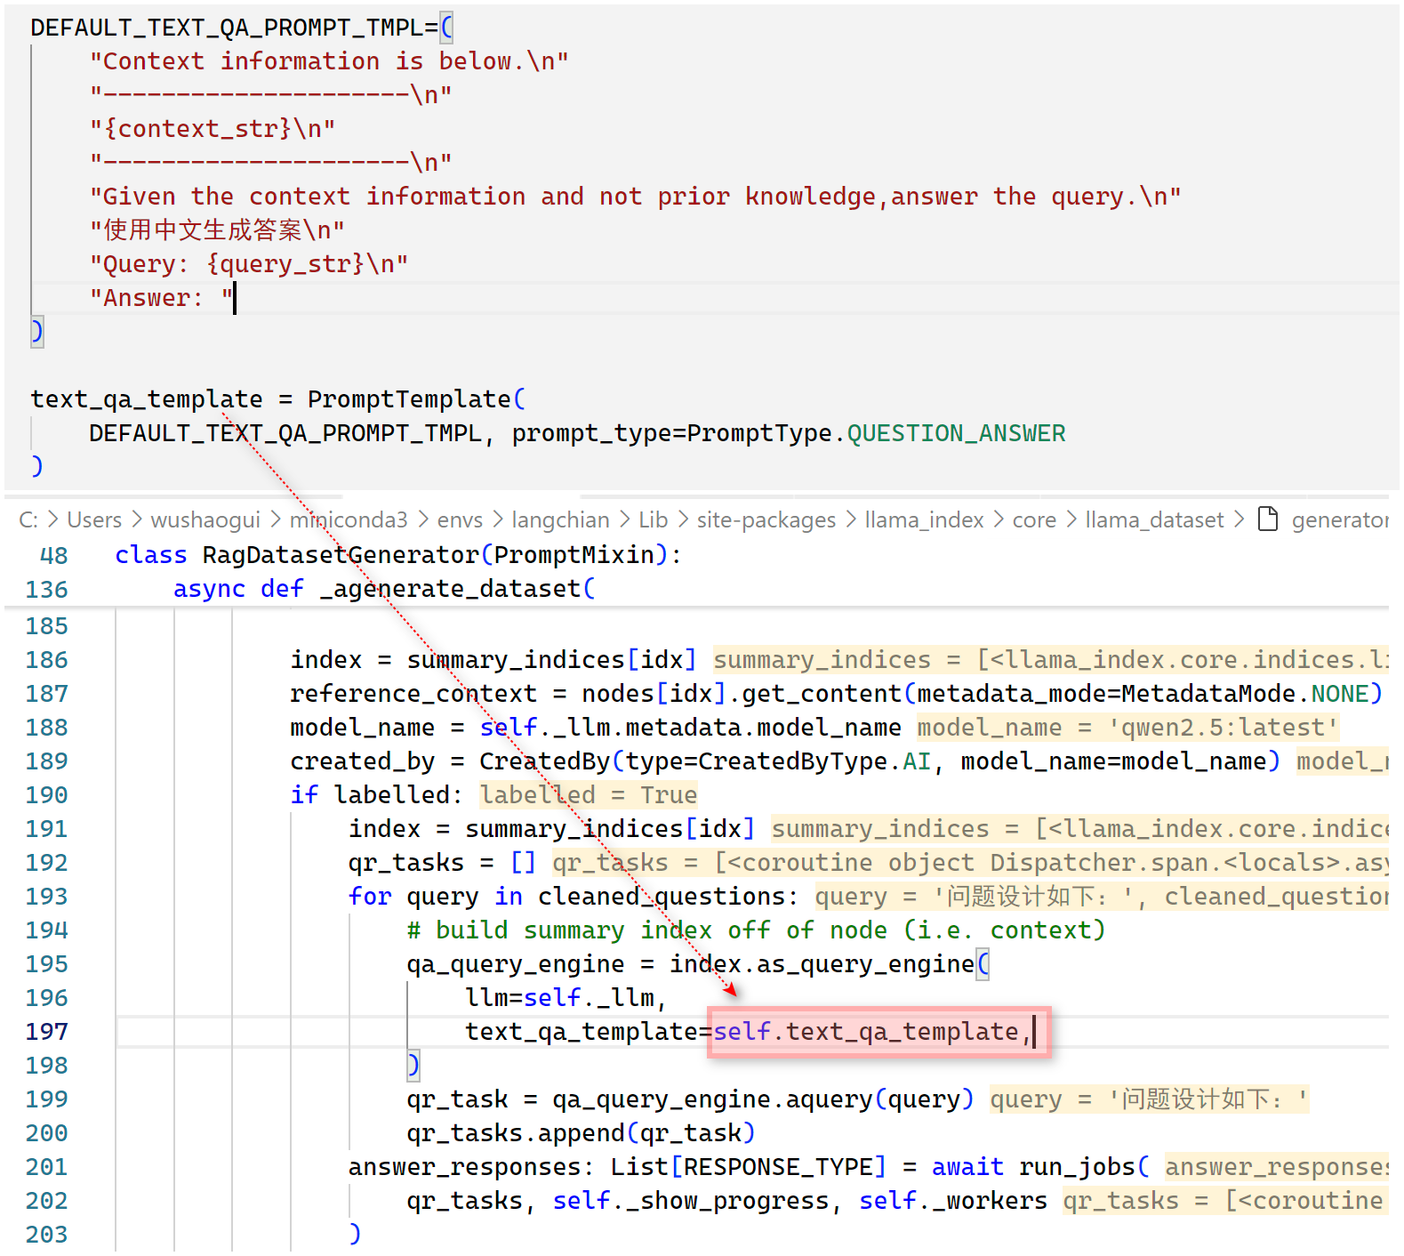
Task: Click the envs breadcrumb segment
Action: pos(460,519)
